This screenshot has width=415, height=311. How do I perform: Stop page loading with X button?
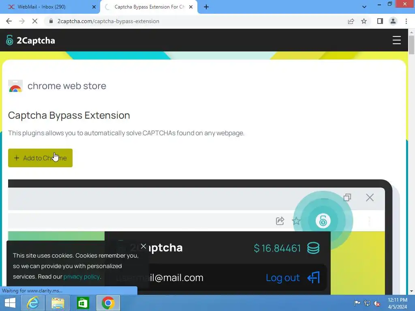pos(35,21)
